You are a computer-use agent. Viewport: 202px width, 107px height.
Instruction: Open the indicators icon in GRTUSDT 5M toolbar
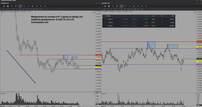(24, 6)
